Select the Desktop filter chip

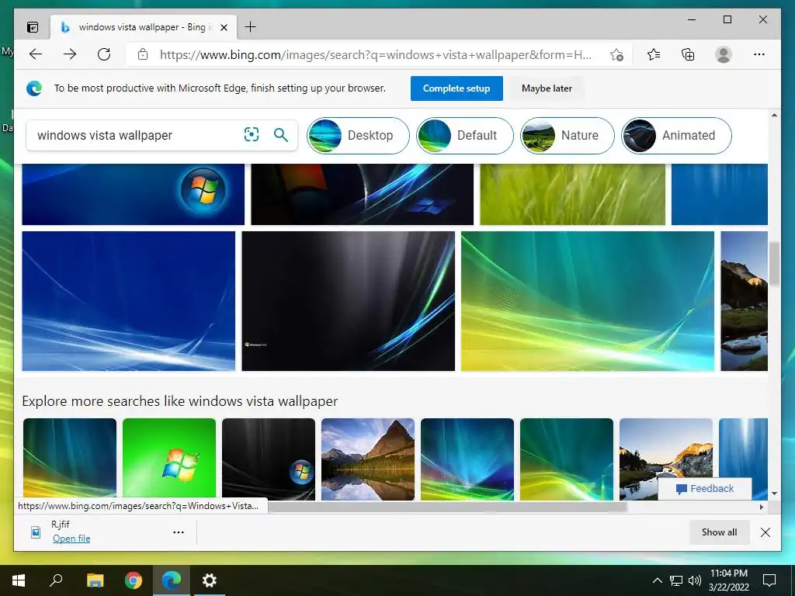(x=358, y=135)
